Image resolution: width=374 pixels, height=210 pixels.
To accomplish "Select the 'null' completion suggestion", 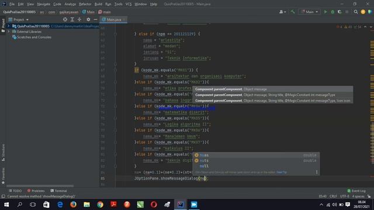I will [x=256, y=166].
